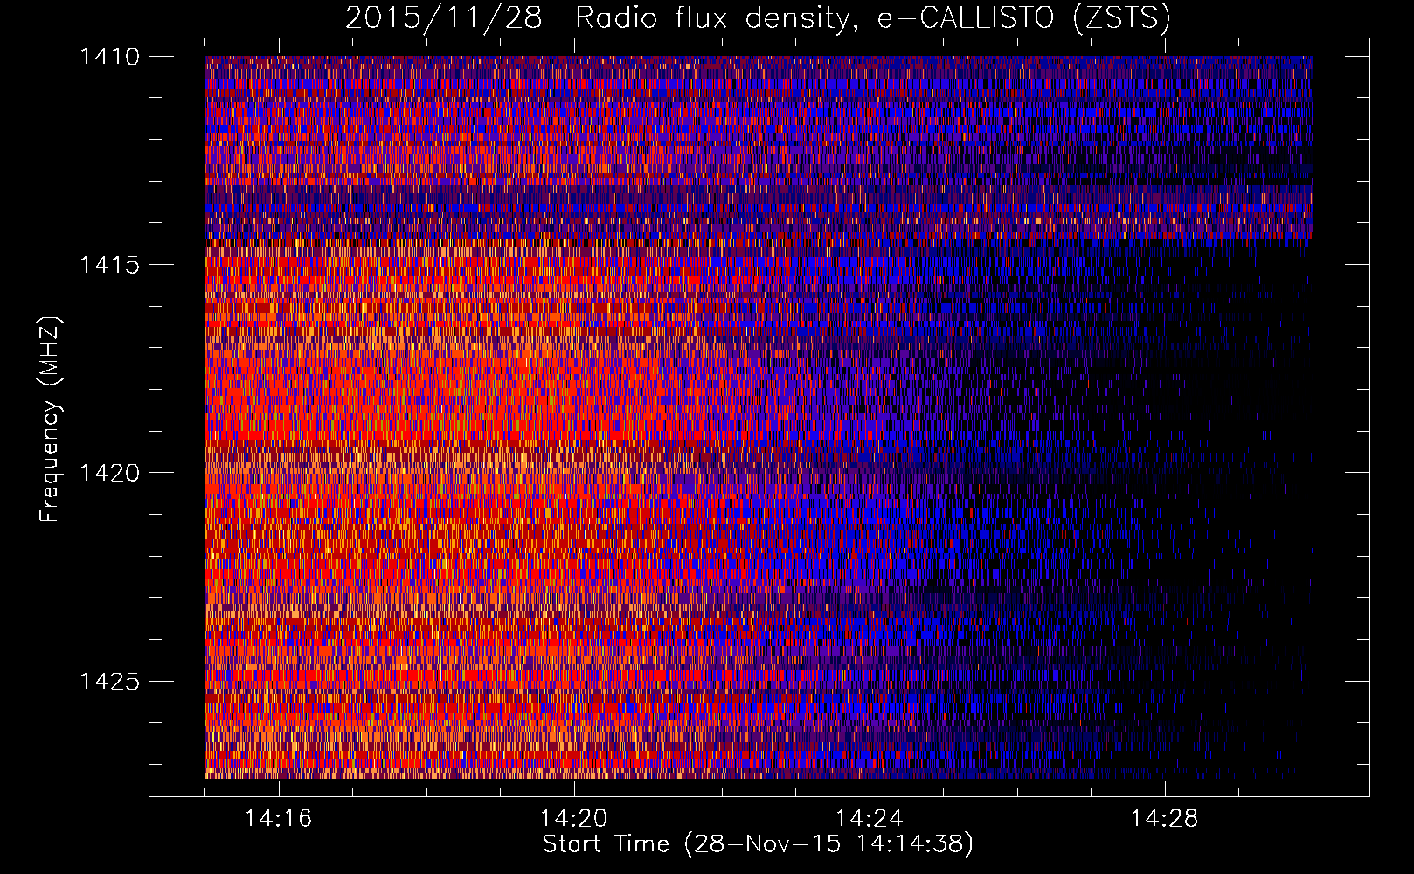1414x874 pixels.
Task: Click the plot title e-CALLISTO (ZSTS)
Action: click(1023, 18)
